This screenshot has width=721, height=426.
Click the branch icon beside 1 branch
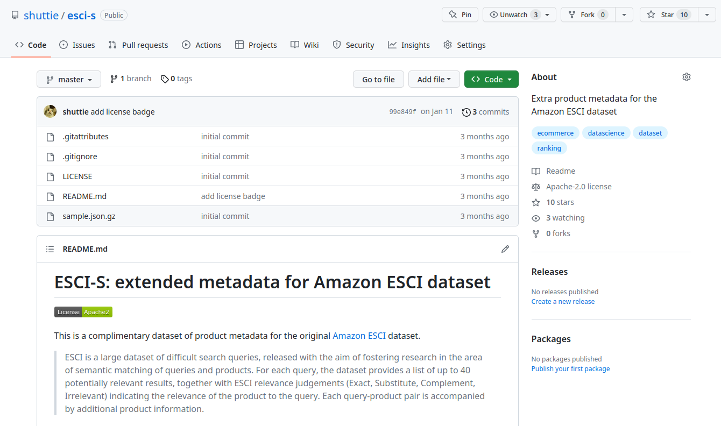[114, 79]
